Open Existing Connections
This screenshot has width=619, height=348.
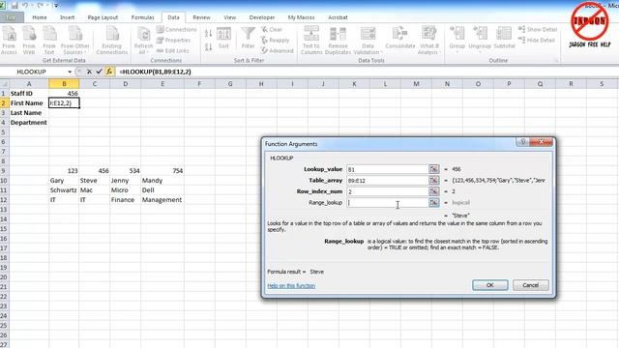tap(112, 41)
